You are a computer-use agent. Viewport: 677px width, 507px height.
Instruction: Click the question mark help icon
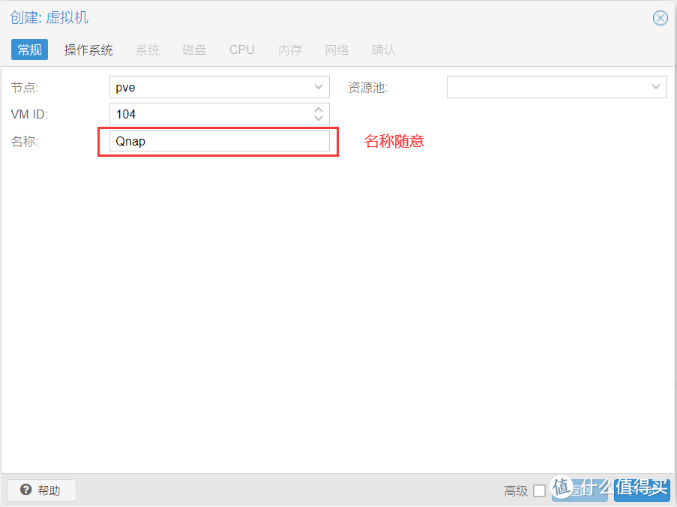[27, 490]
